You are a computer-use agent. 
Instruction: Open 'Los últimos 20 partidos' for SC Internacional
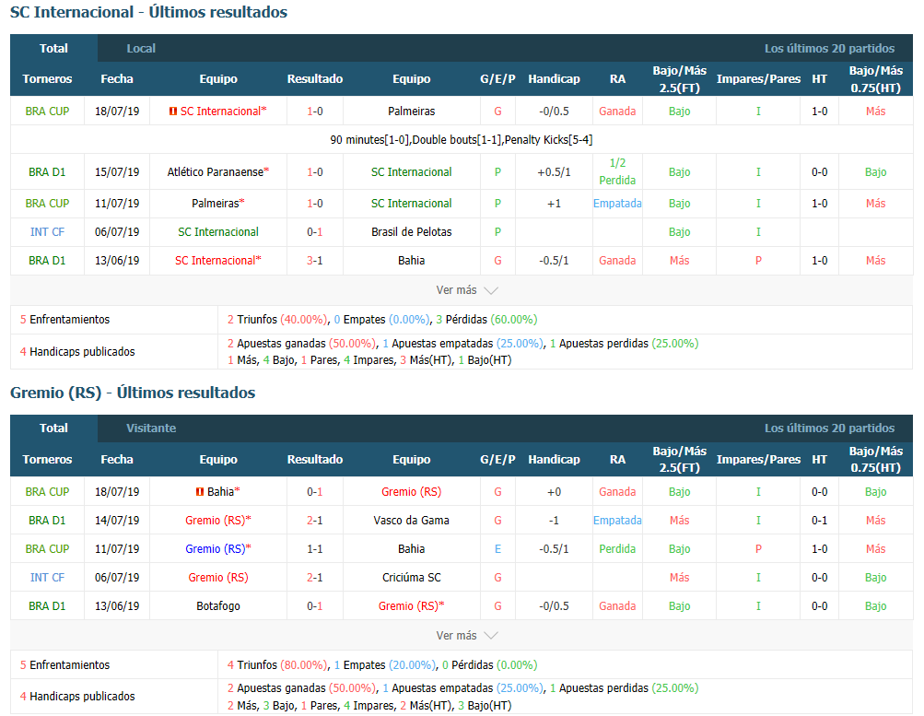tap(829, 48)
